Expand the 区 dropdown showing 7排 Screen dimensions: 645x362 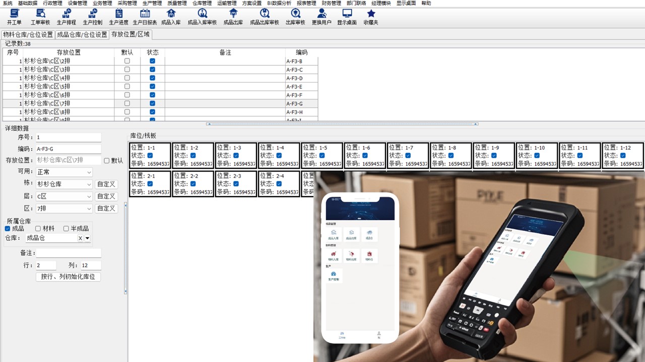89,209
